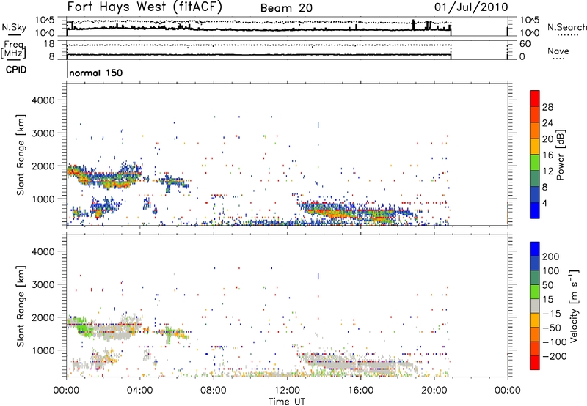Click the '-100' Velocity color bar value
The width and height of the screenshot is (587, 406).
[x=553, y=342]
